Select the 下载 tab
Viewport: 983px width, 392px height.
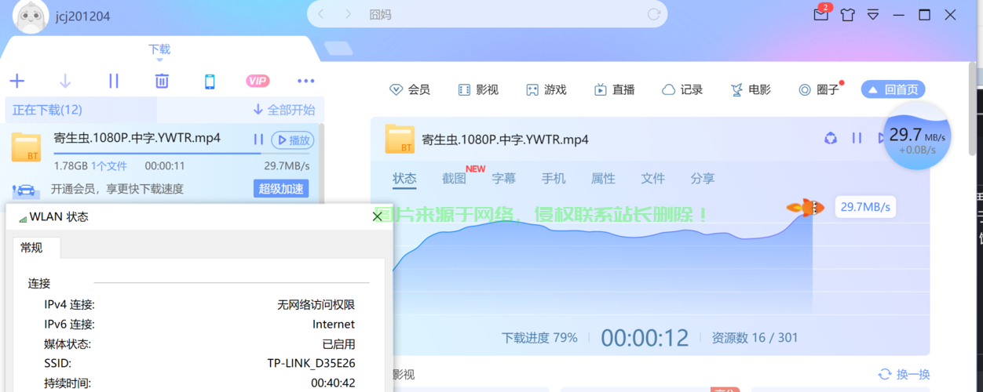click(159, 49)
